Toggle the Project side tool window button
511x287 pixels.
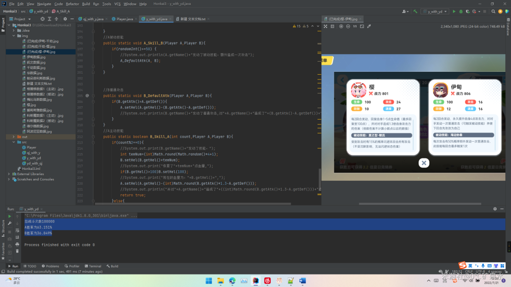coord(3,25)
